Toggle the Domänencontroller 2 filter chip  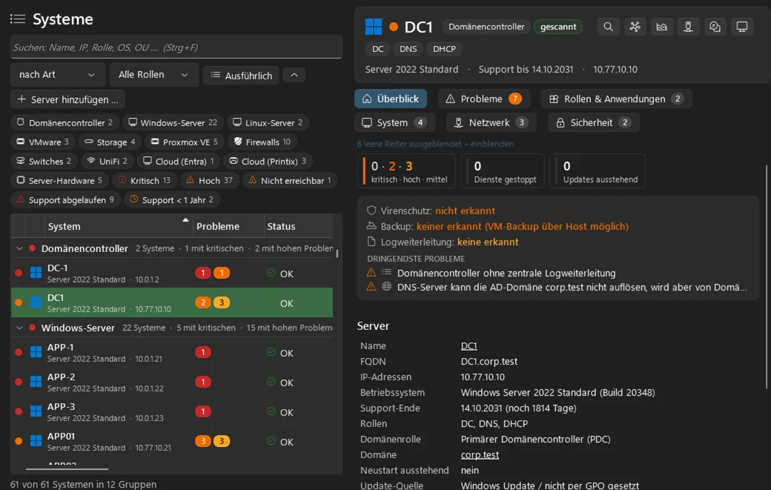tap(65, 122)
